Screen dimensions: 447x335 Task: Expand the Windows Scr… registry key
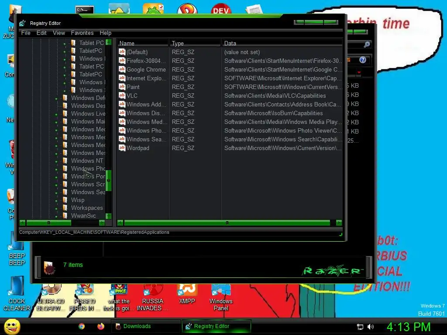56,185
